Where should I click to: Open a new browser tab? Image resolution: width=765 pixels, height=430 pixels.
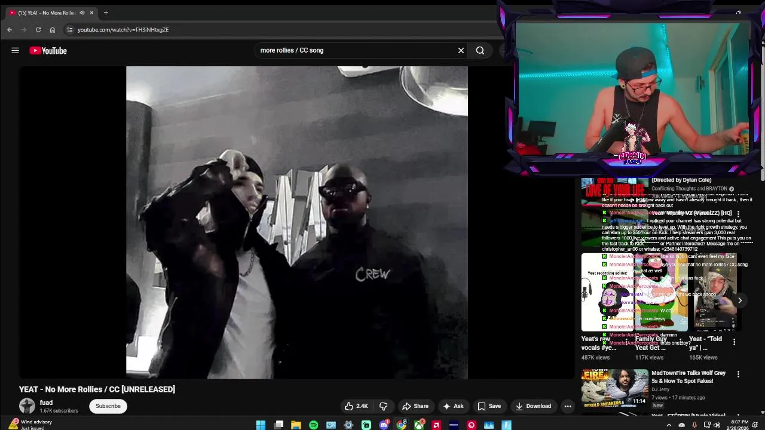click(106, 13)
